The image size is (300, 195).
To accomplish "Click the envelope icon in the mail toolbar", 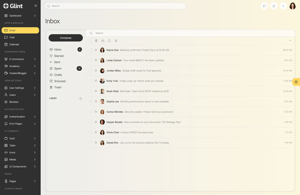I will (x=103, y=41).
